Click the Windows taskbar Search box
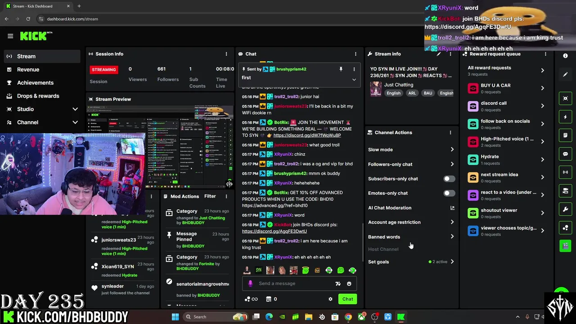576x324 pixels. pos(216,317)
